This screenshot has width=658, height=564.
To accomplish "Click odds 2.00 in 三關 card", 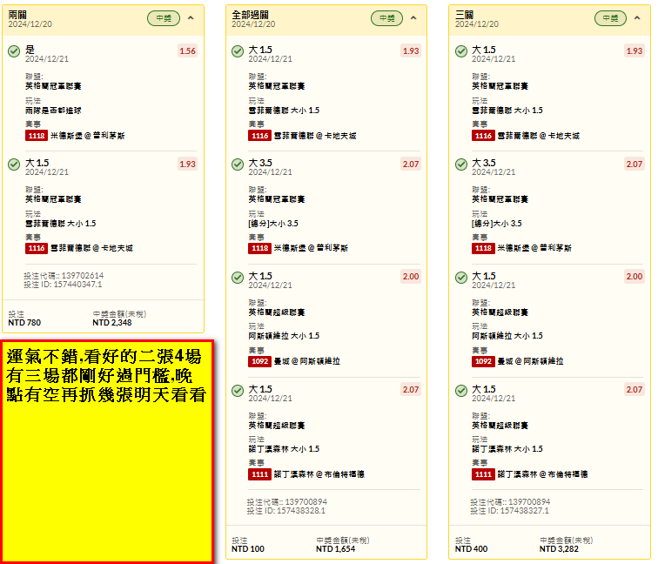I will (x=634, y=277).
